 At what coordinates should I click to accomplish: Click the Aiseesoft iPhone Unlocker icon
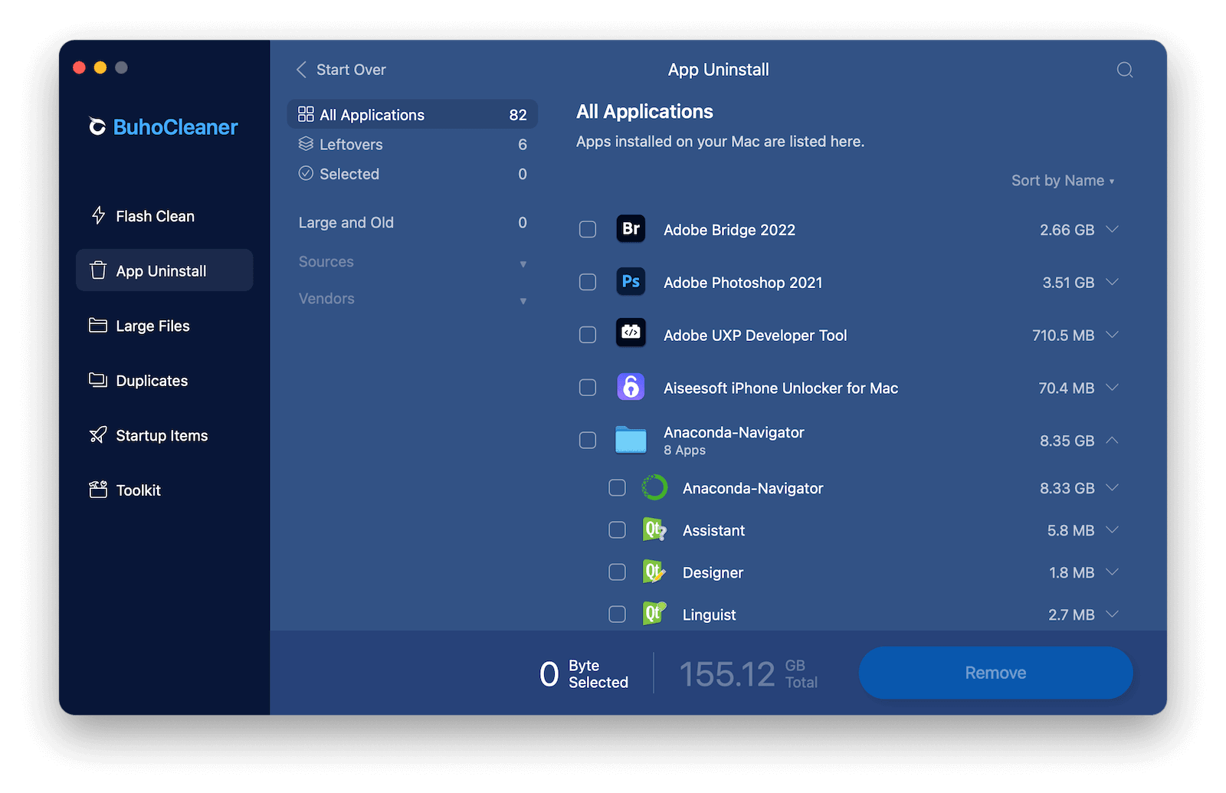[631, 387]
